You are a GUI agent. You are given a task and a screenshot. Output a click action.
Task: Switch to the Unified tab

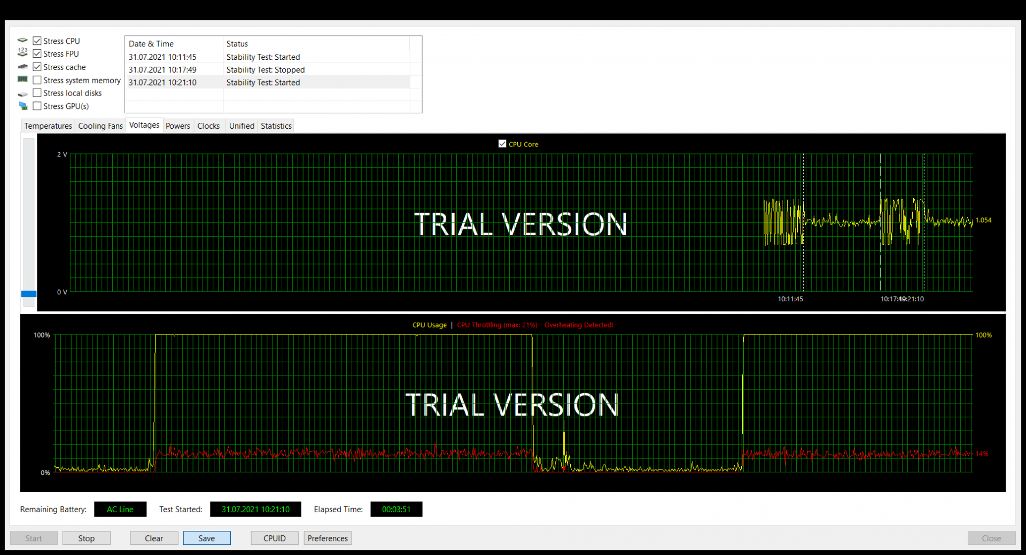(242, 126)
